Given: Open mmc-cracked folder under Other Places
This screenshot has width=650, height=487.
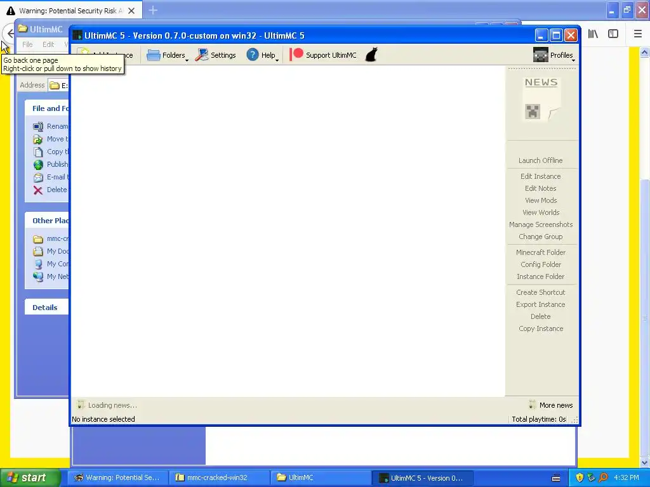Looking at the screenshot, I should click(x=51, y=239).
